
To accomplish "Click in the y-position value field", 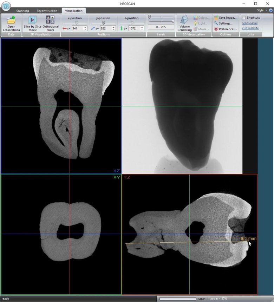I will [x=105, y=28].
